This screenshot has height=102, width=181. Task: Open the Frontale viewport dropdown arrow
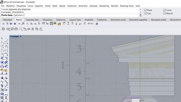point(21,37)
